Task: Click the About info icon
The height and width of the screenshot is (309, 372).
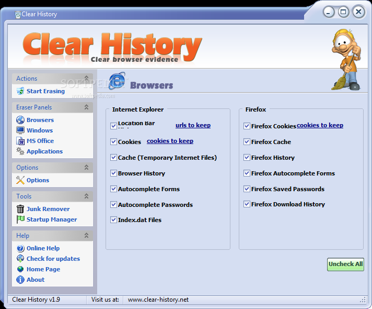Action: [x=20, y=280]
